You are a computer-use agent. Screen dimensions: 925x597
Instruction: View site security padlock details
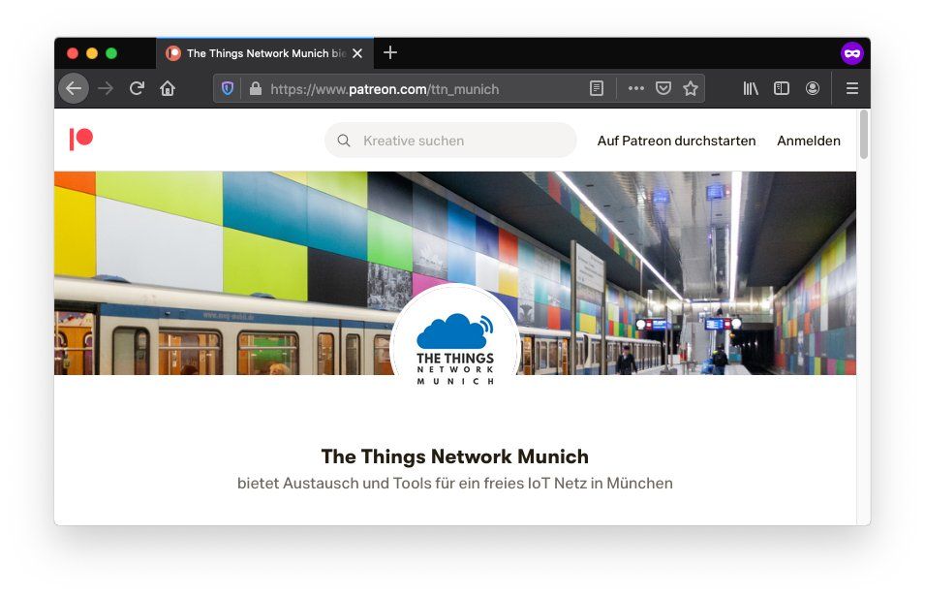(256, 88)
